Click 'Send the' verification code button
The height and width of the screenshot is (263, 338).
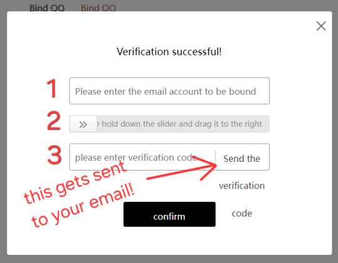242,159
